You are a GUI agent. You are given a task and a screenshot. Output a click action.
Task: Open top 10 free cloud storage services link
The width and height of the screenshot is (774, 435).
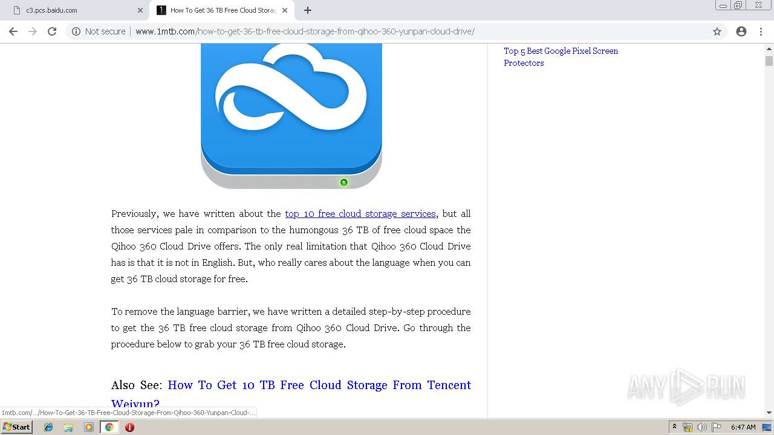click(x=360, y=213)
